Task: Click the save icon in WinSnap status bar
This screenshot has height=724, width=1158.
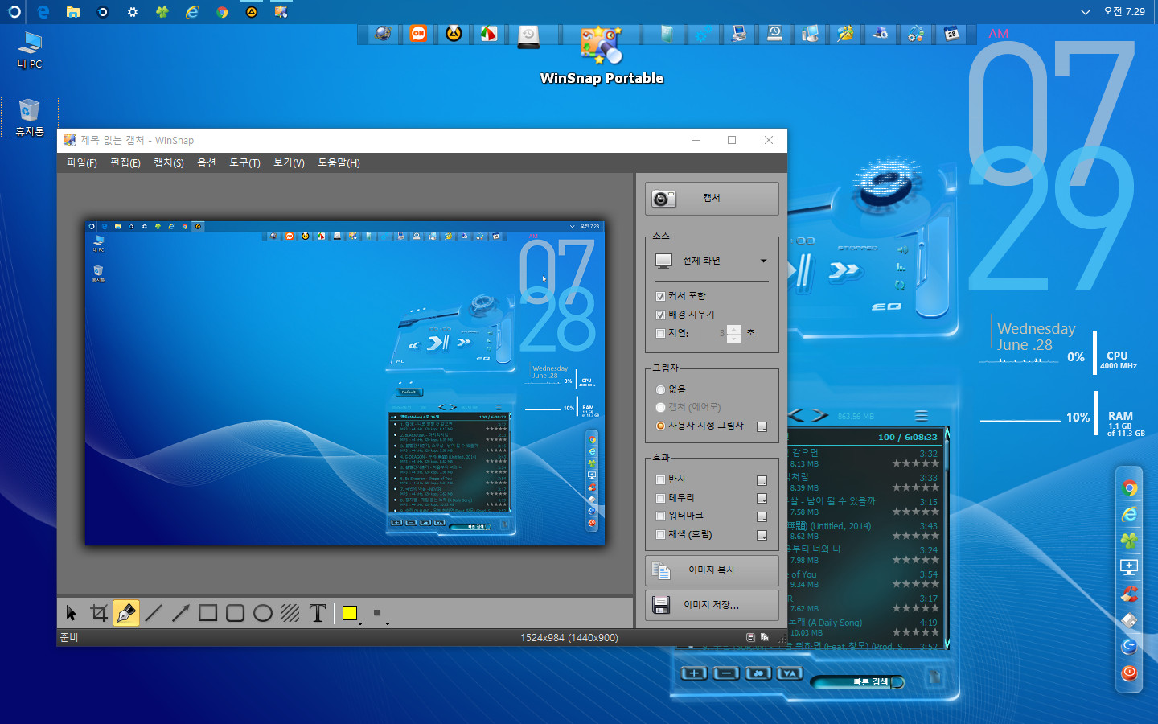Action: (750, 637)
